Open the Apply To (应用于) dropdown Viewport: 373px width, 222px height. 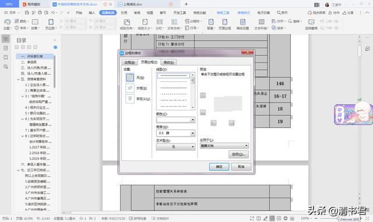(224, 146)
